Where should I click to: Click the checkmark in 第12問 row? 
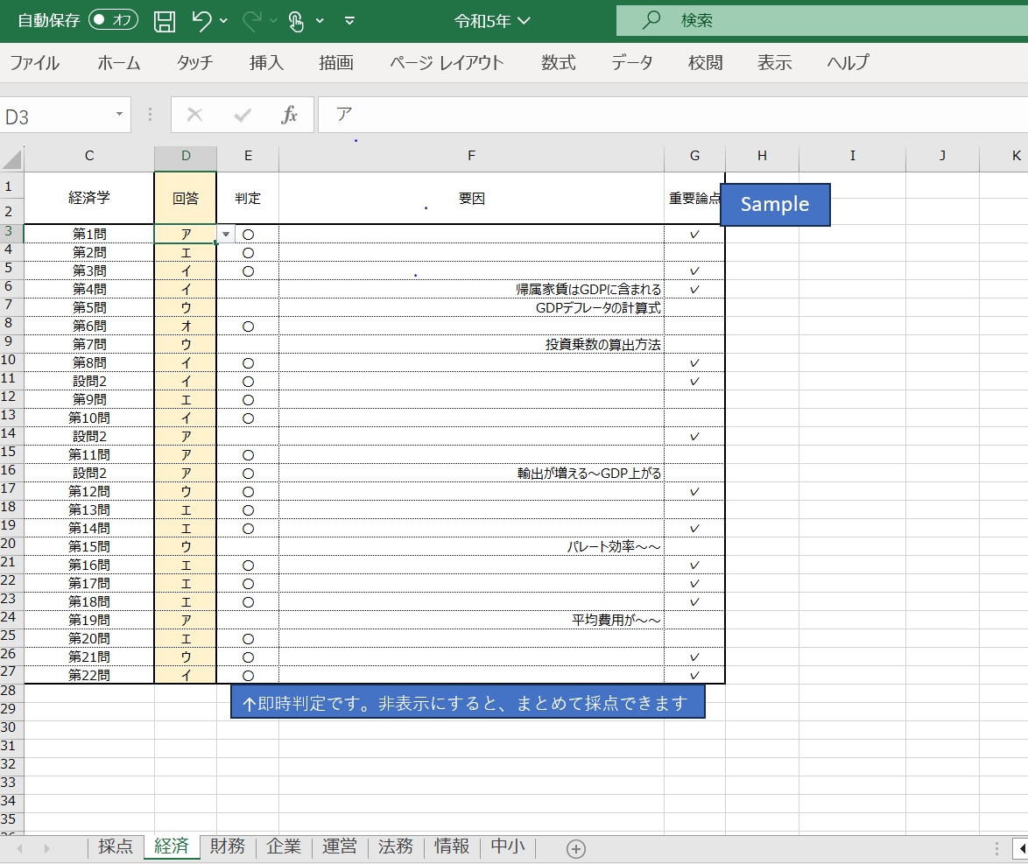[x=694, y=491]
